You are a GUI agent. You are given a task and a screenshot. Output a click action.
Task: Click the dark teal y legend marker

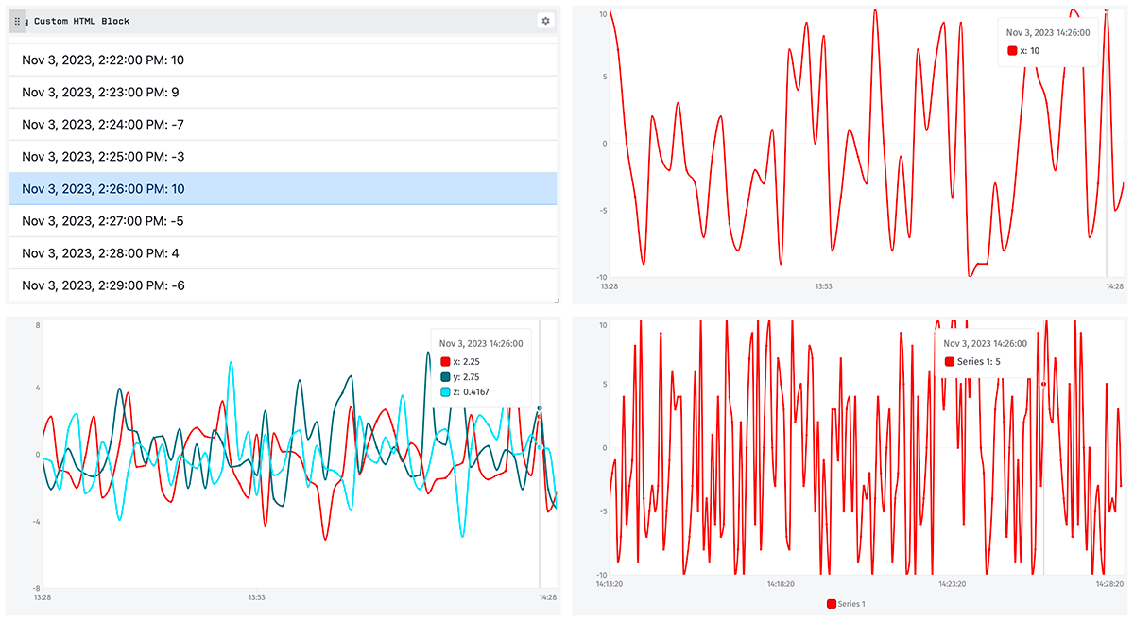(444, 376)
